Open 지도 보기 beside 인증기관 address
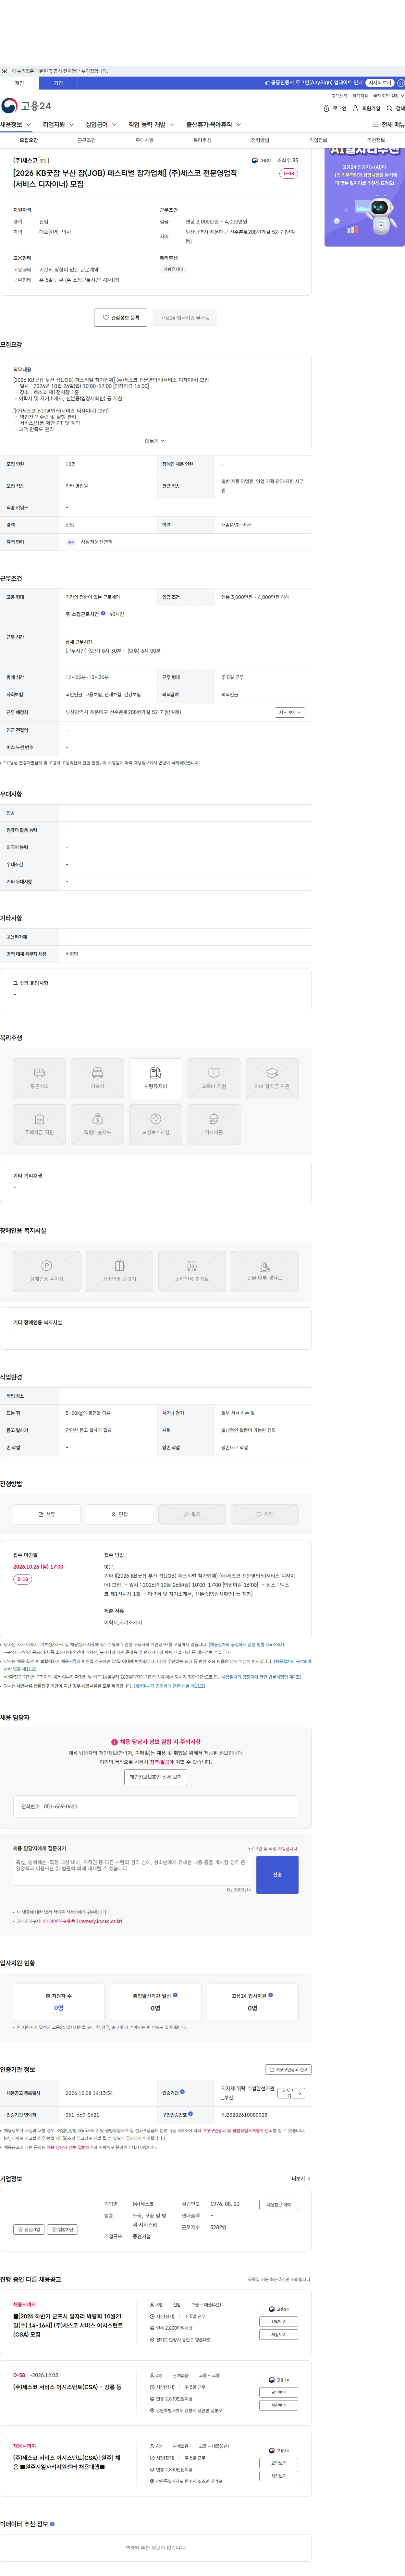 (x=291, y=2093)
